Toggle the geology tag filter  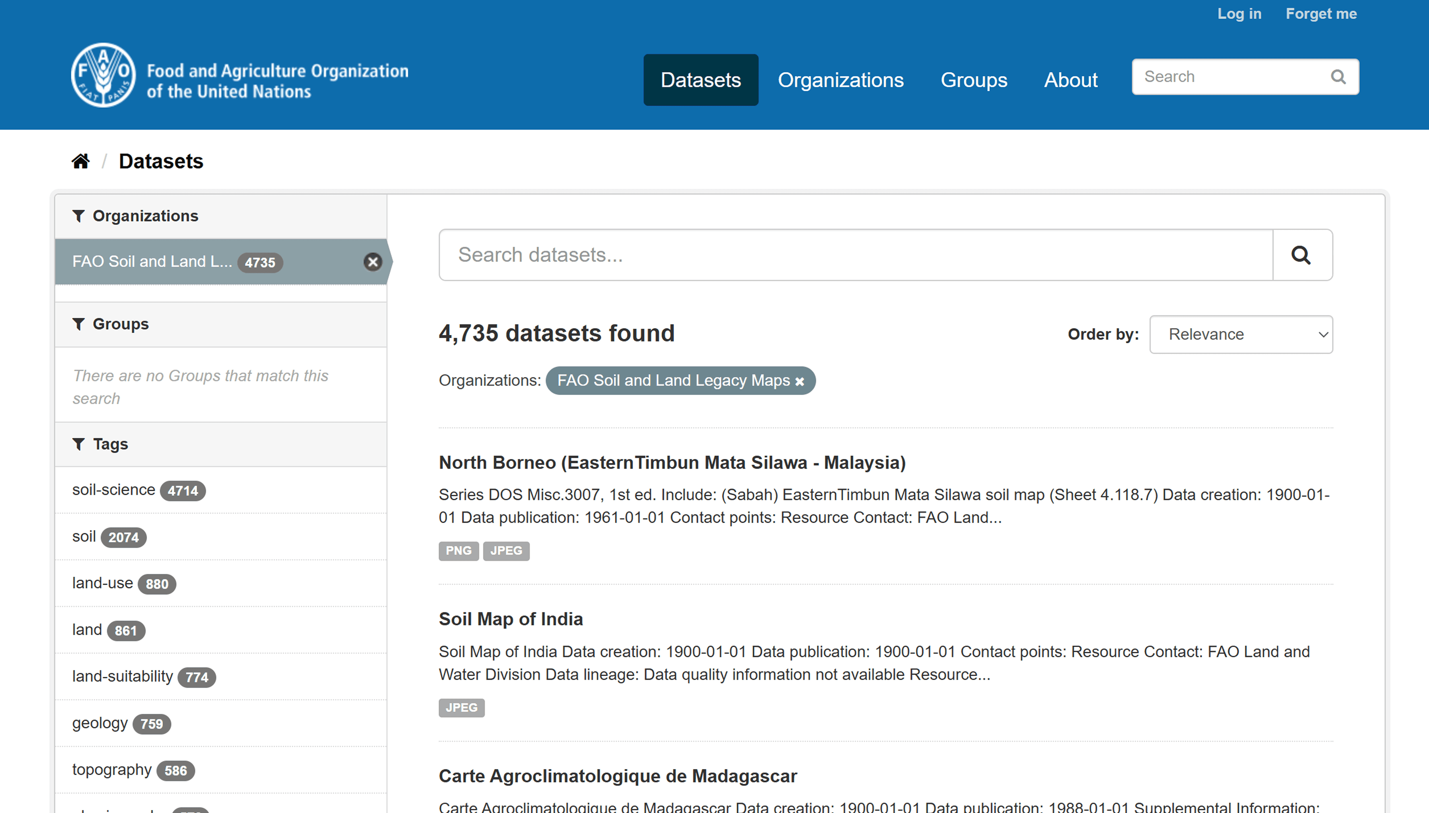click(x=100, y=723)
